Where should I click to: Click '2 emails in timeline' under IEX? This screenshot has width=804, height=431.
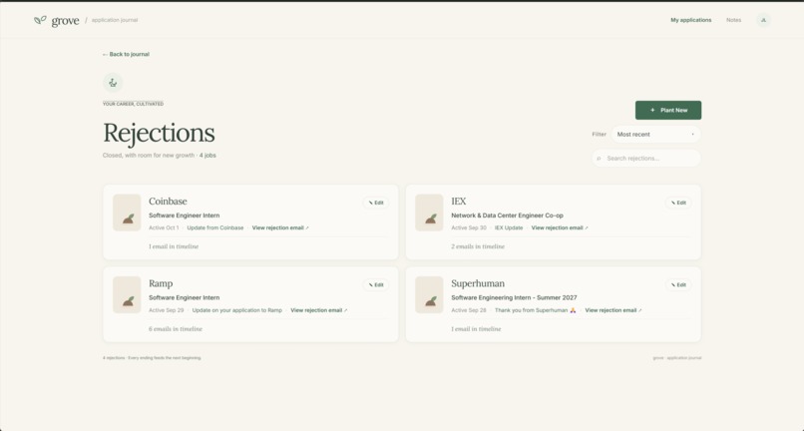pos(478,246)
